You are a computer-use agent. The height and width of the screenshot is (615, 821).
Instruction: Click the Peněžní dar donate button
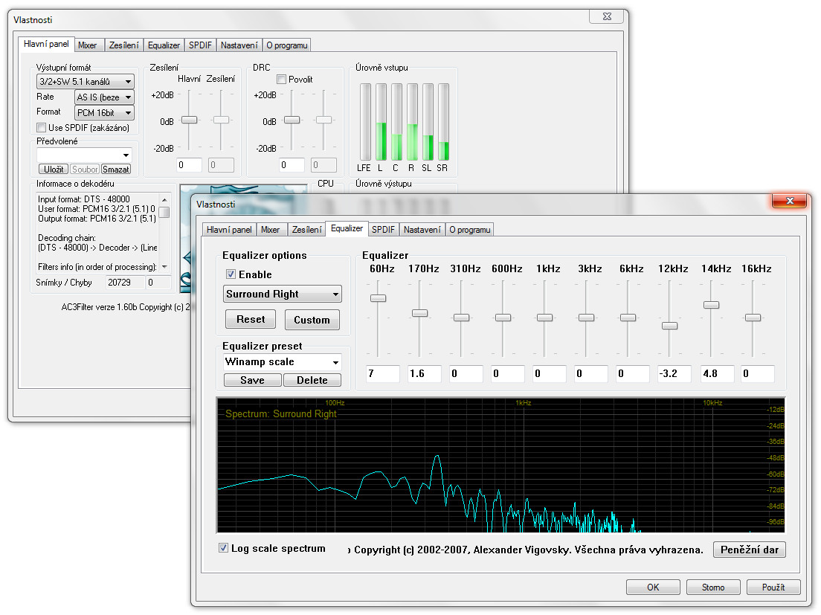(x=749, y=550)
